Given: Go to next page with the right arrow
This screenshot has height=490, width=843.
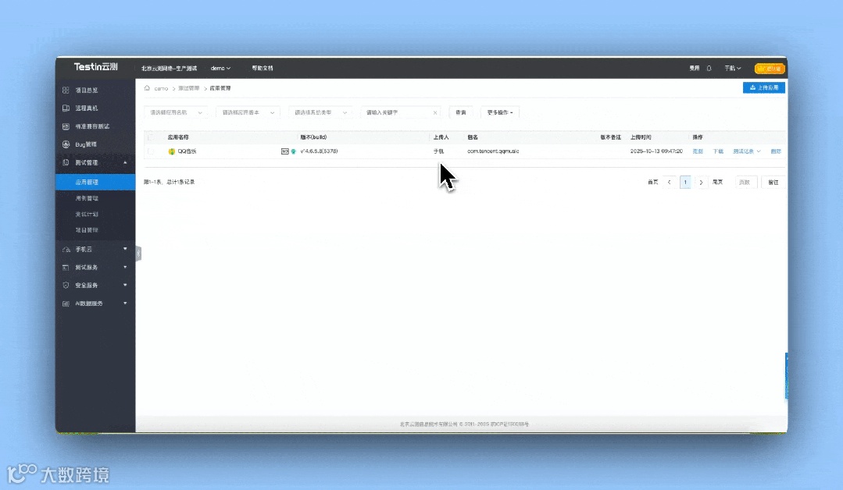Looking at the screenshot, I should point(701,183).
